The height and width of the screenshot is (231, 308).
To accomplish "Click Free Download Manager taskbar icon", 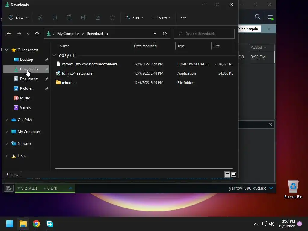I will (x=50, y=224).
